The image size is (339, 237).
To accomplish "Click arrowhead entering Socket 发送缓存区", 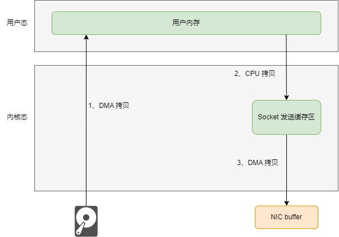I will click(286, 98).
